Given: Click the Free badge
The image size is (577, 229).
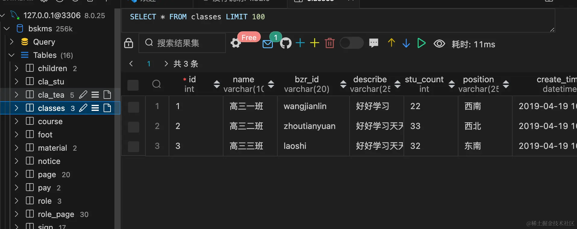Looking at the screenshot, I should point(249,37).
